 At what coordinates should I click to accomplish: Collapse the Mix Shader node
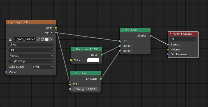[x=123, y=30]
